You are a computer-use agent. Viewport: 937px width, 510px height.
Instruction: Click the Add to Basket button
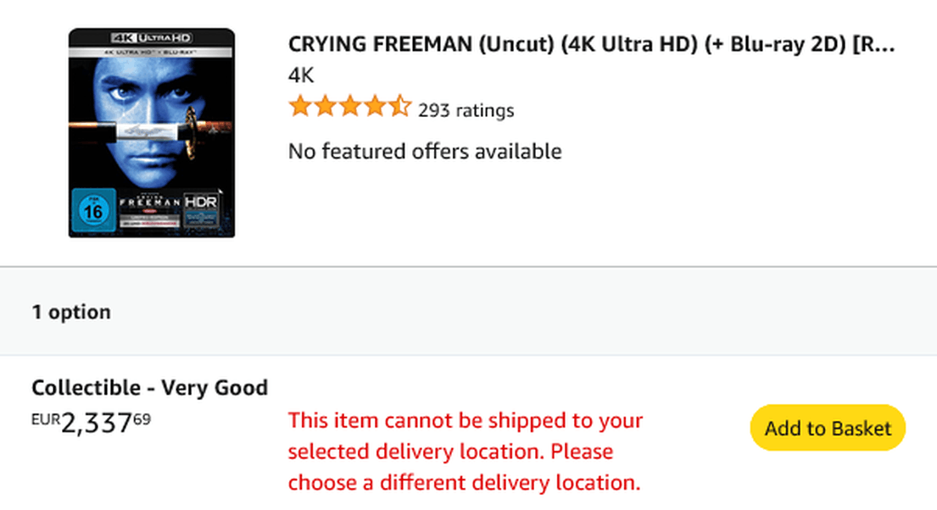828,428
